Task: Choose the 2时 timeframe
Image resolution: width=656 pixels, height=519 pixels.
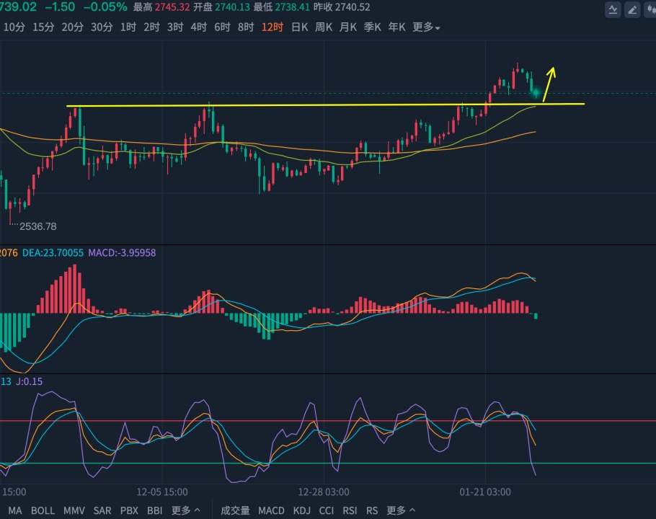Action: tap(151, 27)
